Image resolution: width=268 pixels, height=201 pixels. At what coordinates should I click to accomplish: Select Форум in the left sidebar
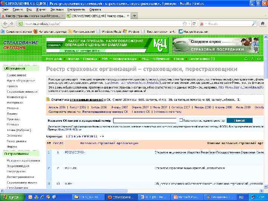tap(12, 147)
